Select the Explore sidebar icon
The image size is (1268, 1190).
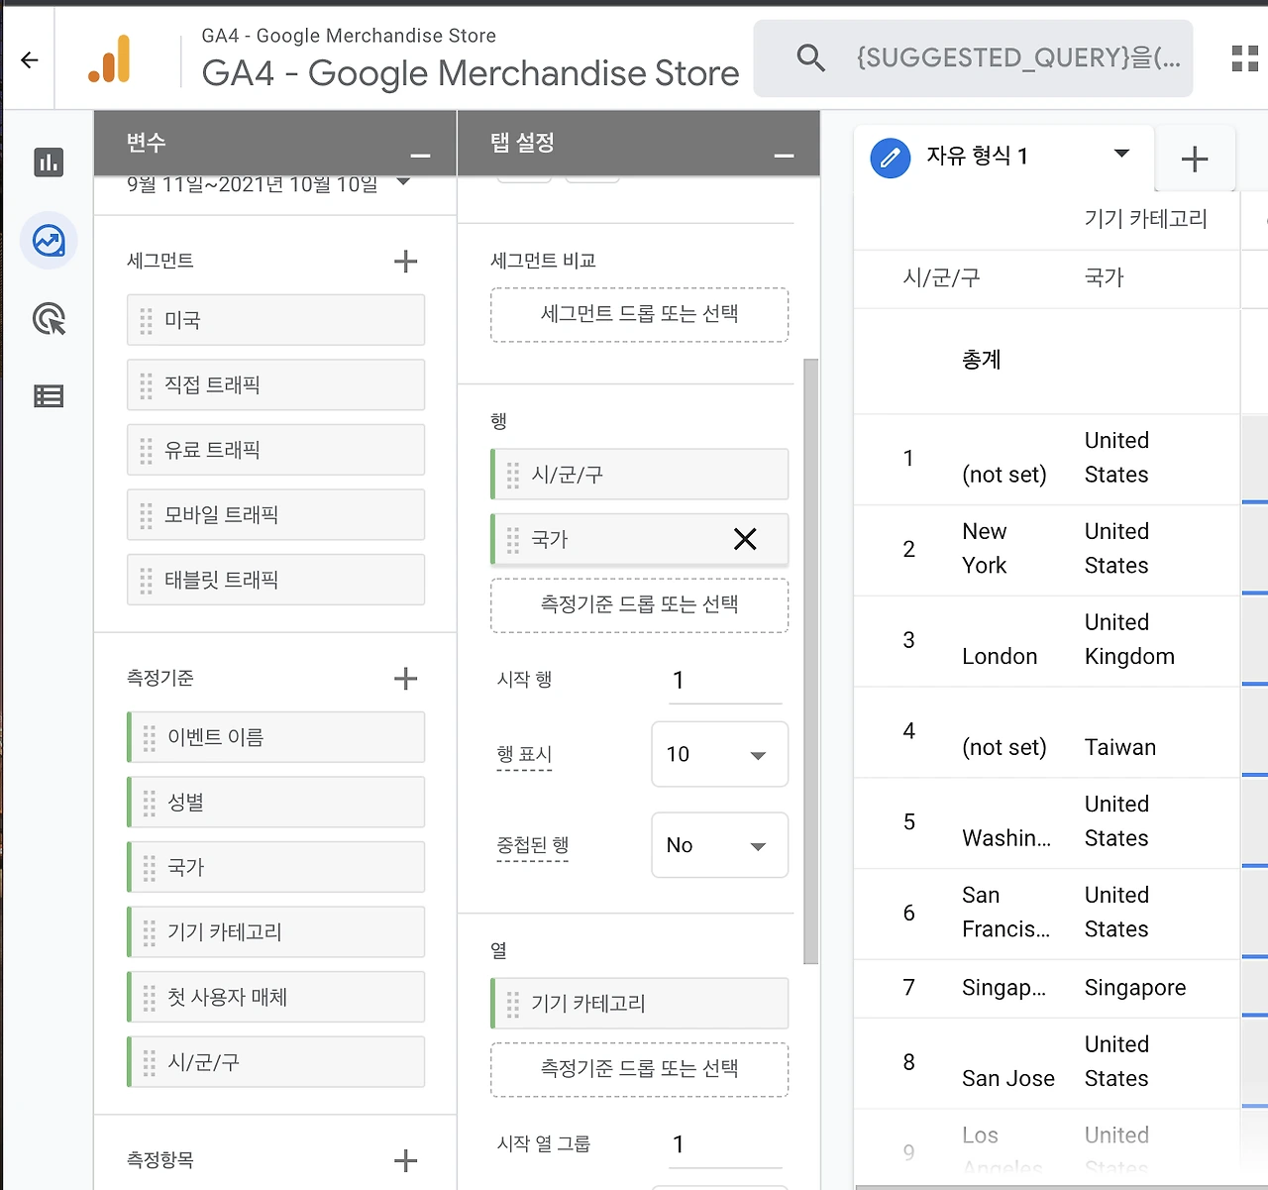tap(49, 241)
